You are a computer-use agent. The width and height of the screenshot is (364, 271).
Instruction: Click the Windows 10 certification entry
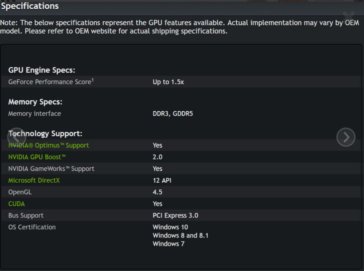tap(170, 227)
